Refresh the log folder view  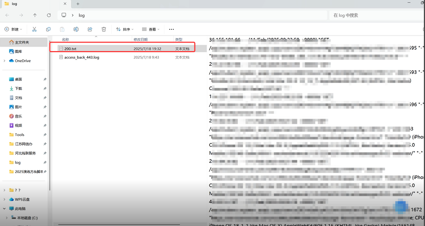49,15
